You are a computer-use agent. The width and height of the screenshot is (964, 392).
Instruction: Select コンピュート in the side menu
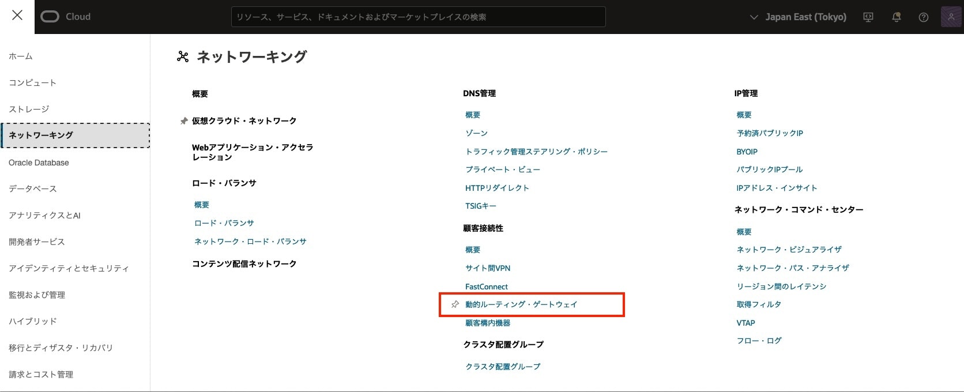[x=32, y=83]
